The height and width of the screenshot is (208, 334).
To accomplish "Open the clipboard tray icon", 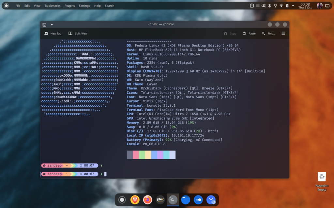I will (252, 6).
